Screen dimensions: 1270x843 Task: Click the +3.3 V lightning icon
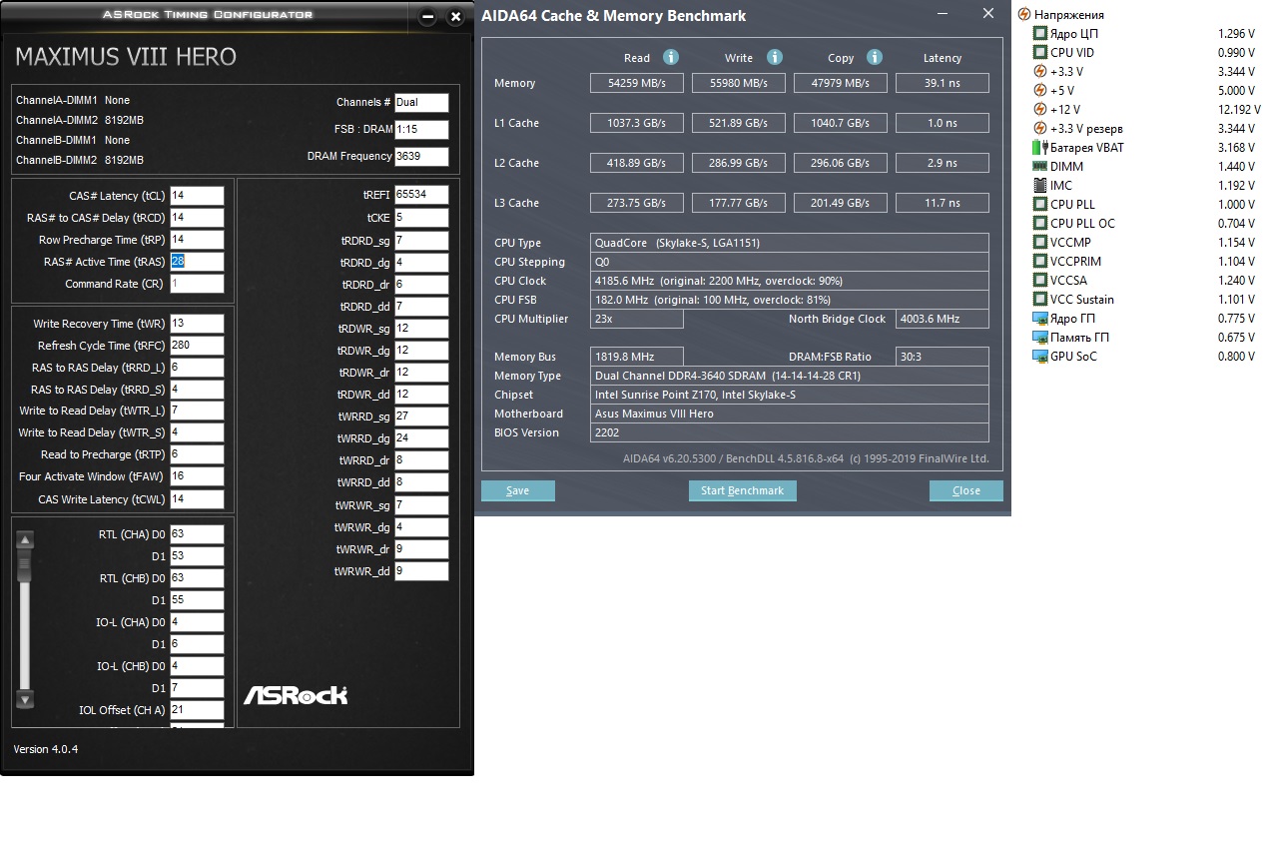pyautogui.click(x=1040, y=72)
